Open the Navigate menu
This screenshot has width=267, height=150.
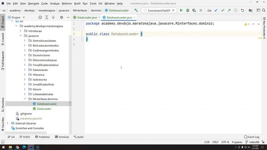click(x=33, y=3)
